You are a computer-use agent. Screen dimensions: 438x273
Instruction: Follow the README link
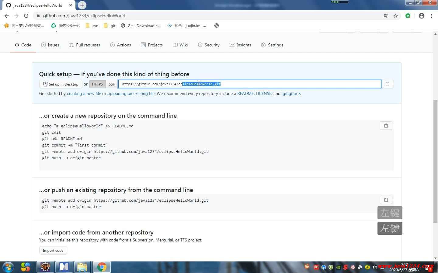245,93
